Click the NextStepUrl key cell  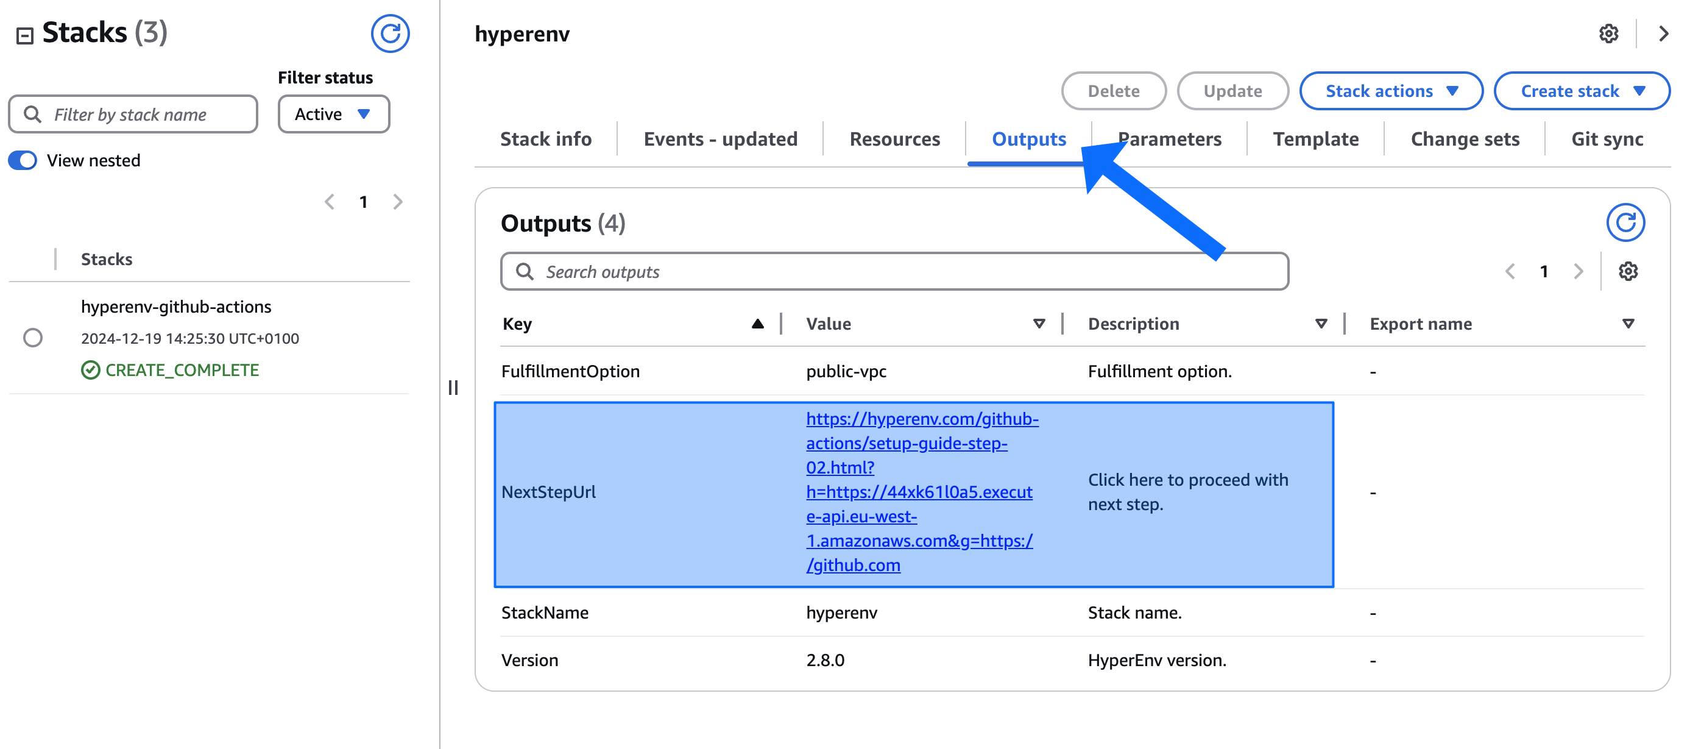548,492
